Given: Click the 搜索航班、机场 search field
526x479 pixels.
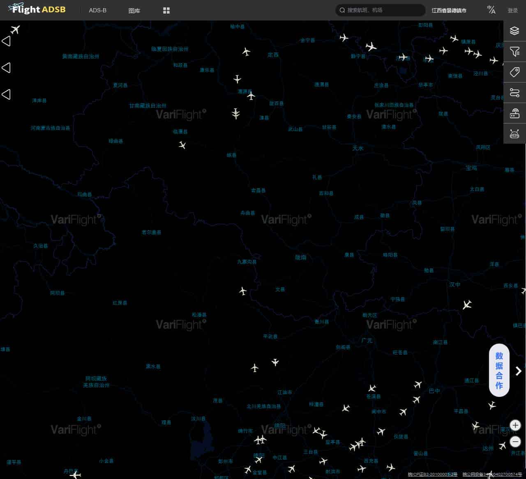Looking at the screenshot, I should [380, 10].
